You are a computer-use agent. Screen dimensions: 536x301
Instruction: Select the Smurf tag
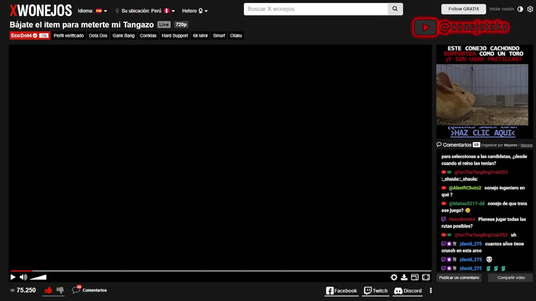point(219,36)
